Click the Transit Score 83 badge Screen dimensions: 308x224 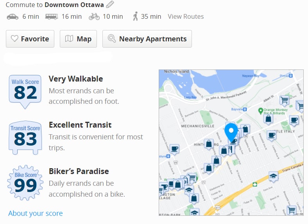pos(25,138)
